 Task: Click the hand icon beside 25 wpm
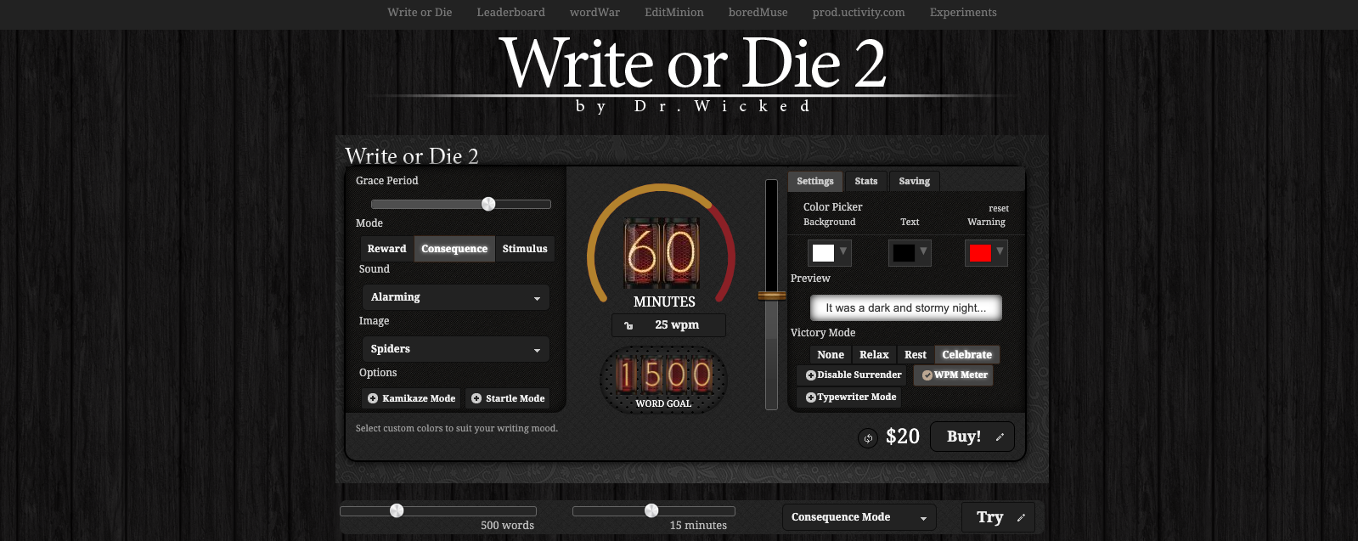[x=628, y=325]
